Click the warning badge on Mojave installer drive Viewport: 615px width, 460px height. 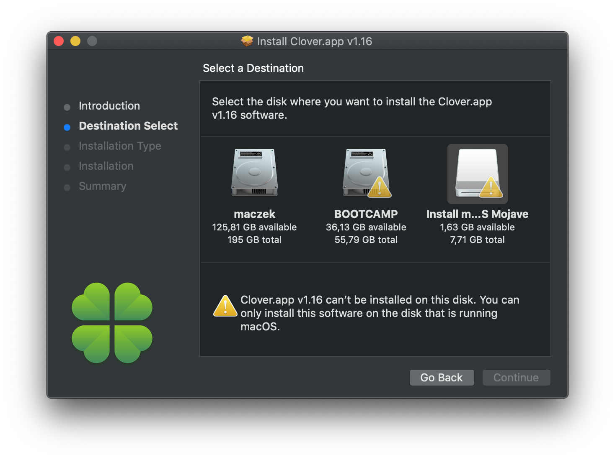tap(491, 187)
